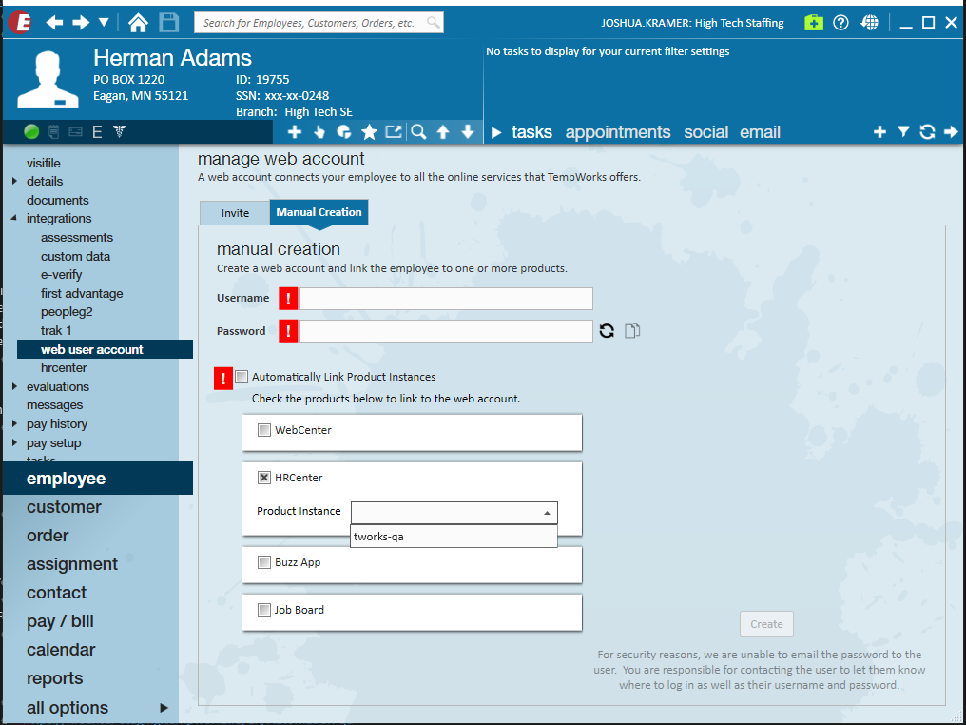Open hrcenter under integrations
This screenshot has height=725, width=966.
click(x=64, y=367)
